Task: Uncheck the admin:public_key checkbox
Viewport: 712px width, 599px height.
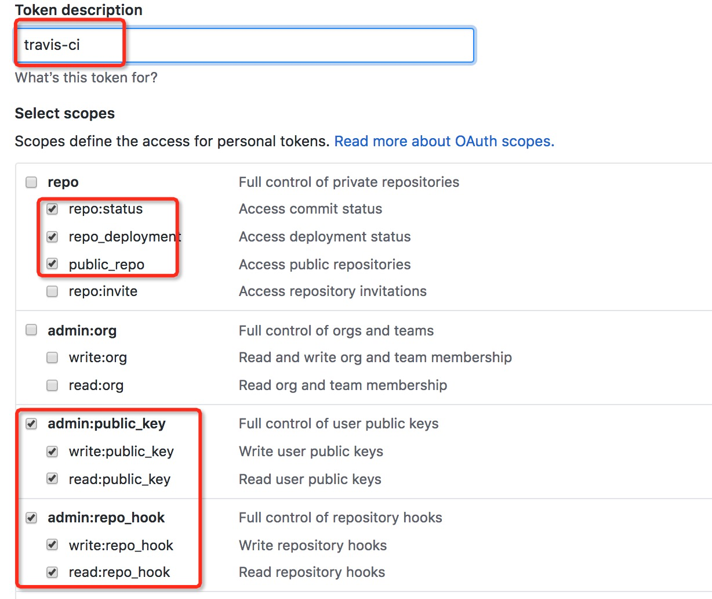Action: [x=31, y=424]
